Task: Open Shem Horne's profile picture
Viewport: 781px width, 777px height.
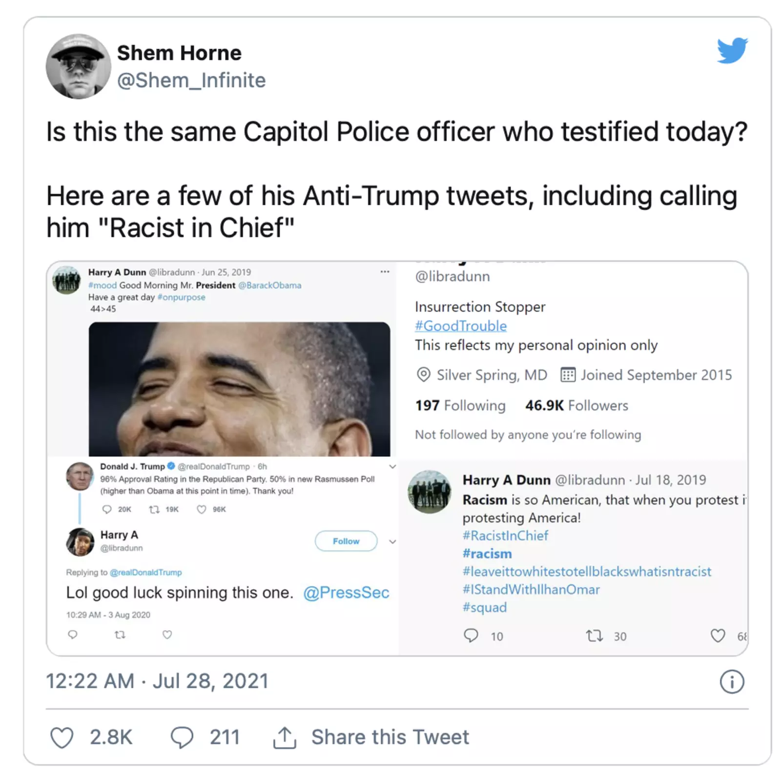Action: click(x=78, y=66)
